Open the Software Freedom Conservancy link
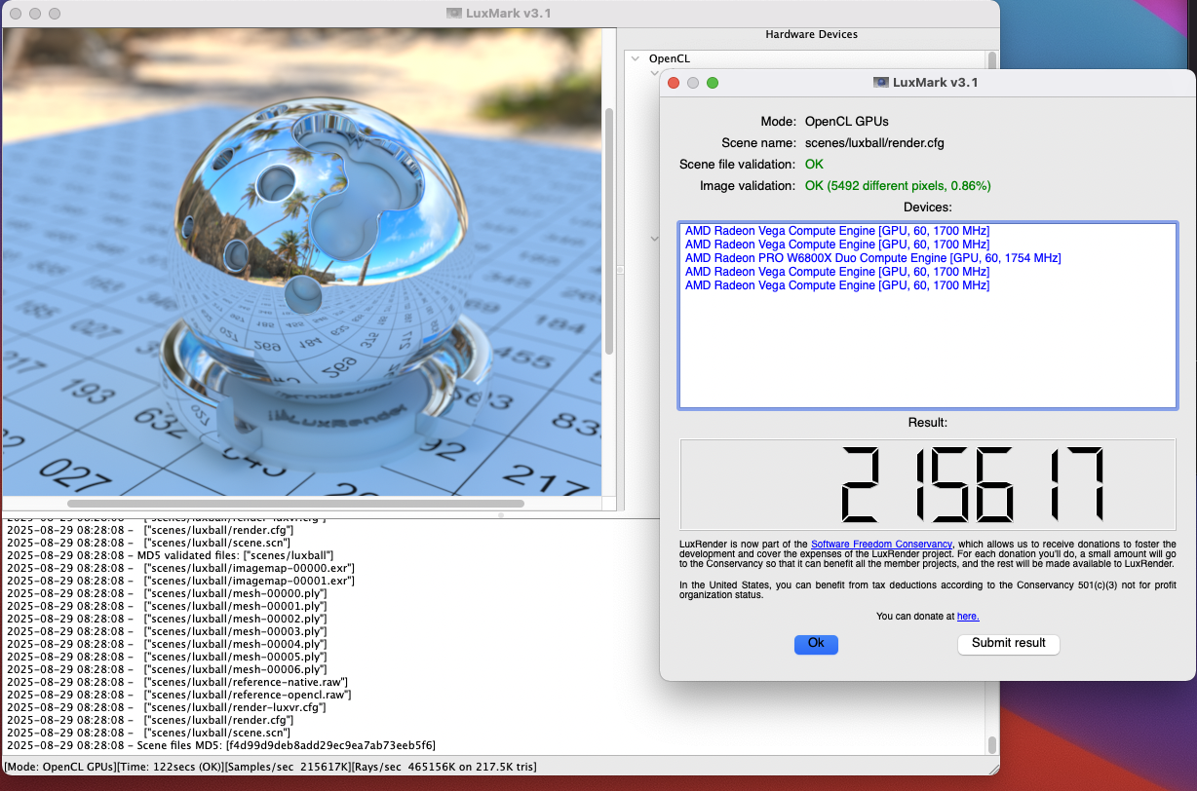1197x791 pixels. point(881,544)
